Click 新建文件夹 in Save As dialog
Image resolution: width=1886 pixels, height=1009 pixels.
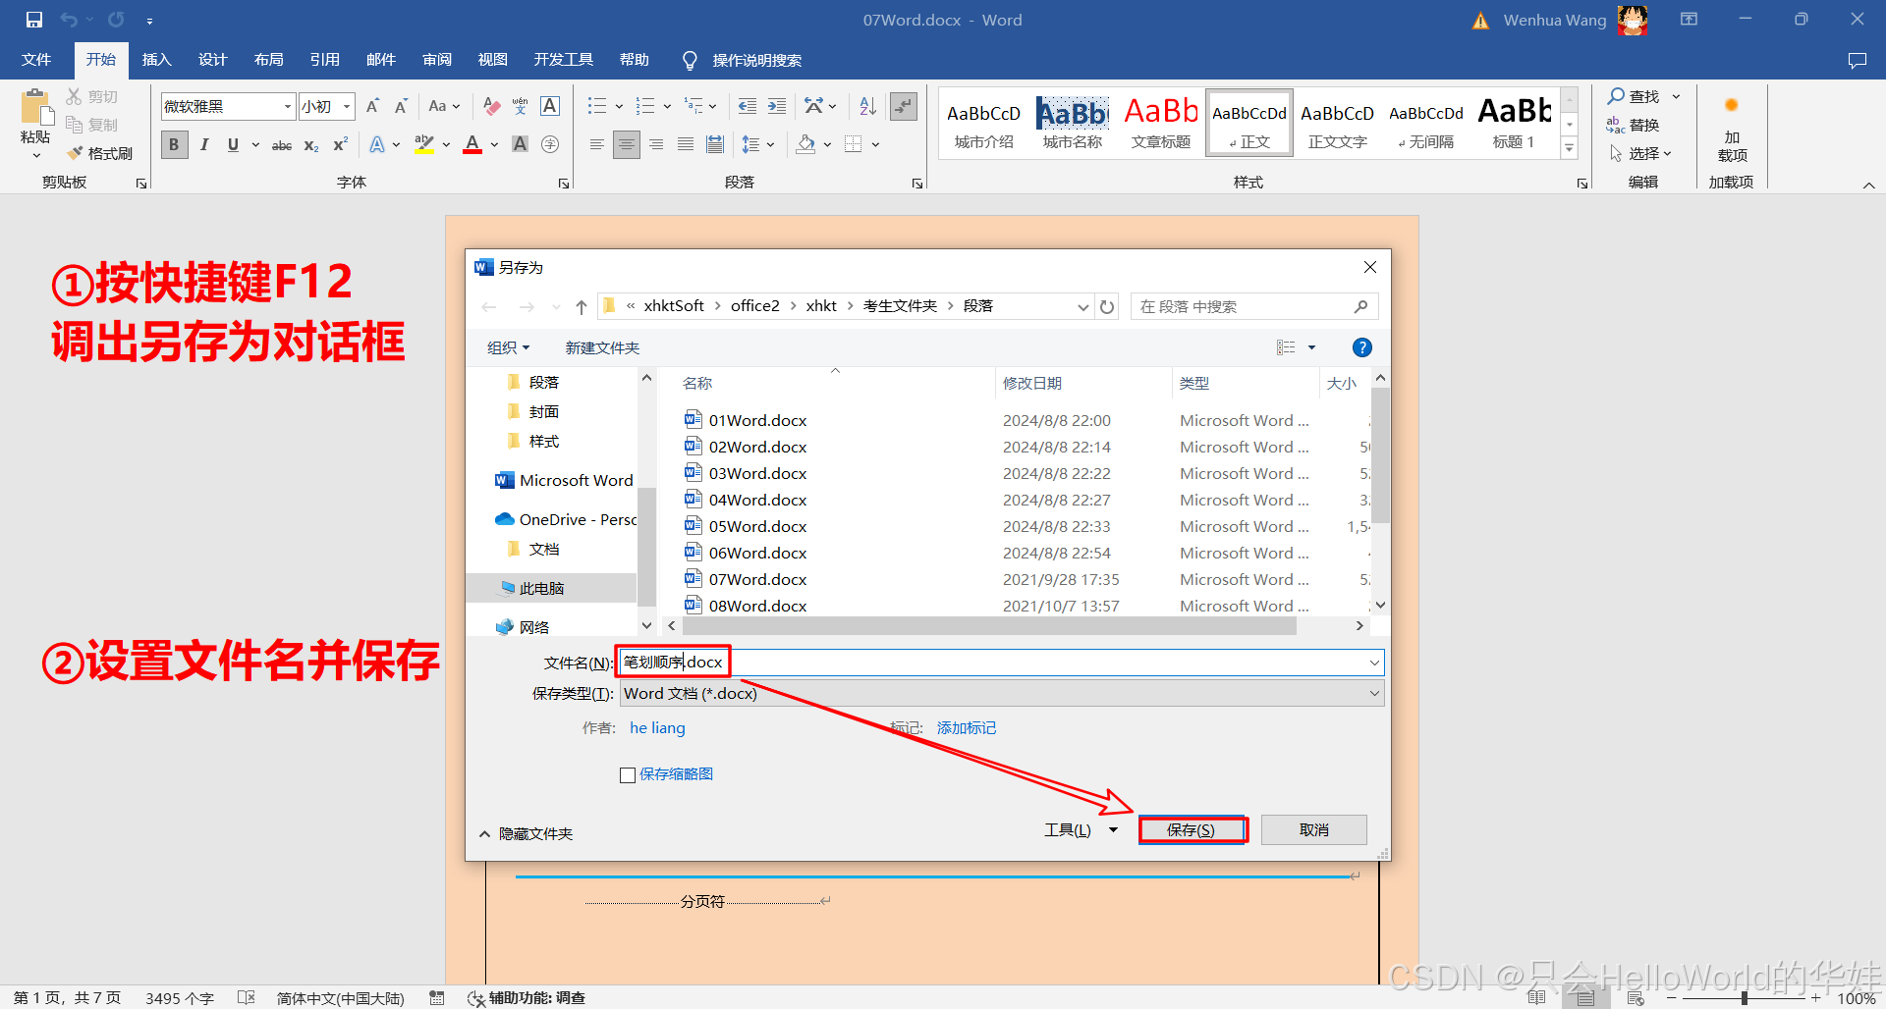(x=602, y=347)
